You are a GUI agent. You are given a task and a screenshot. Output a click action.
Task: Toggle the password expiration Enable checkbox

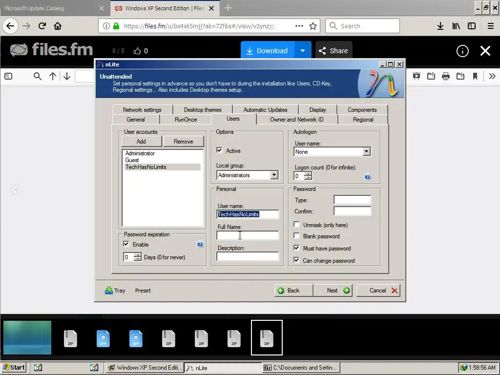[126, 244]
